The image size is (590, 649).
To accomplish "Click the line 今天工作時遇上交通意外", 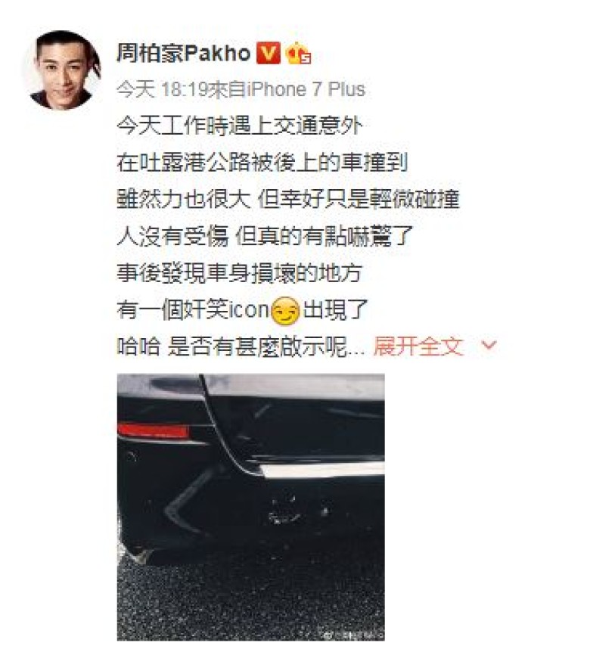I will click(x=240, y=126).
